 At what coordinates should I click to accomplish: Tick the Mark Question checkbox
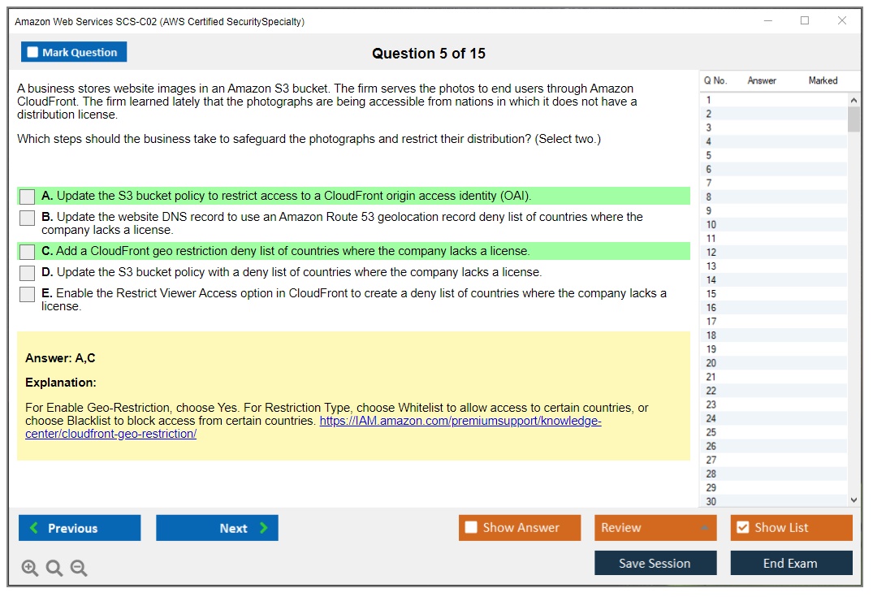tap(33, 52)
